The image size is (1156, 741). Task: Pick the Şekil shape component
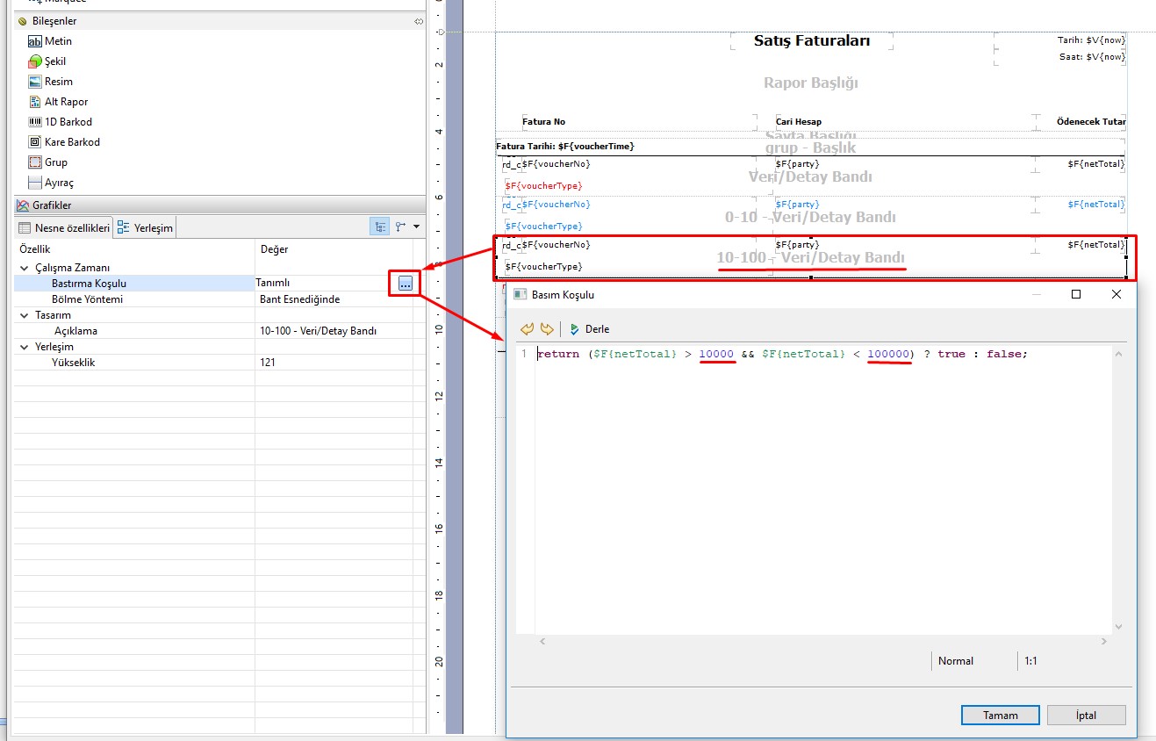54,61
